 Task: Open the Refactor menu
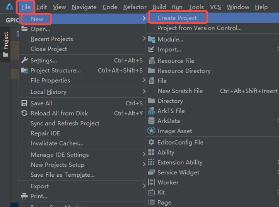pos(135,7)
